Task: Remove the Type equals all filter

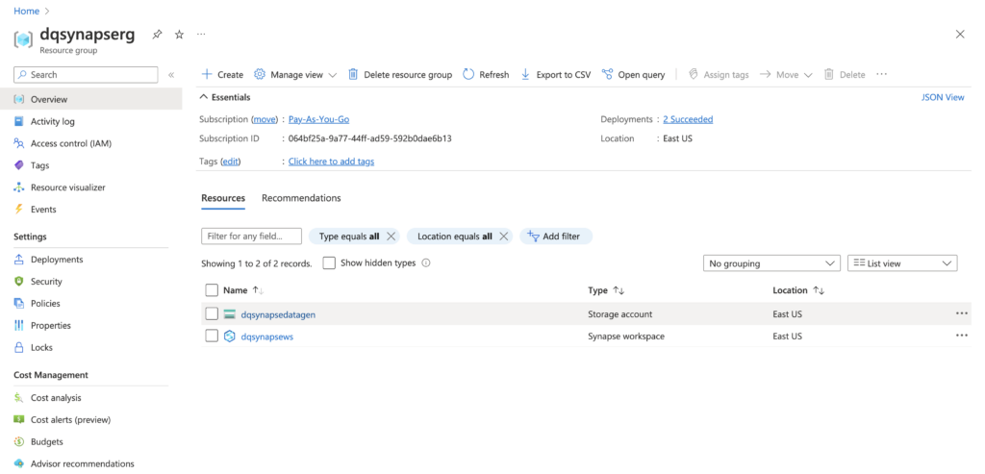Action: [x=391, y=237]
